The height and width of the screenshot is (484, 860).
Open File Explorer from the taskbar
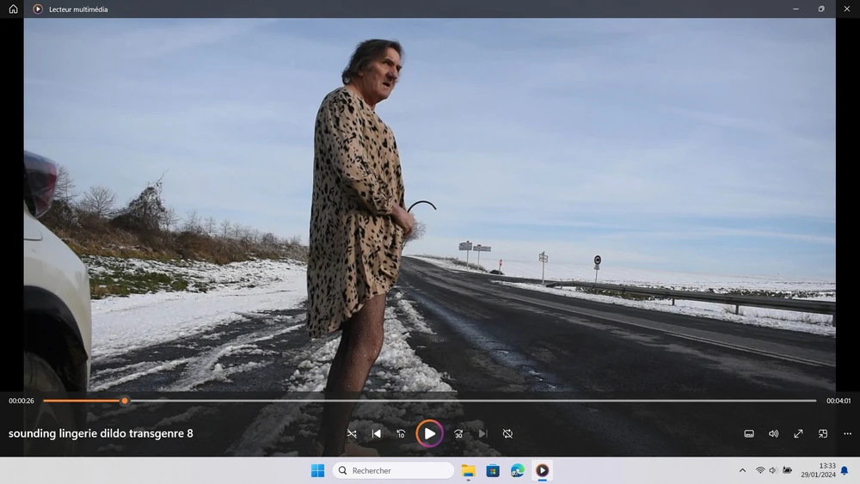[468, 470]
